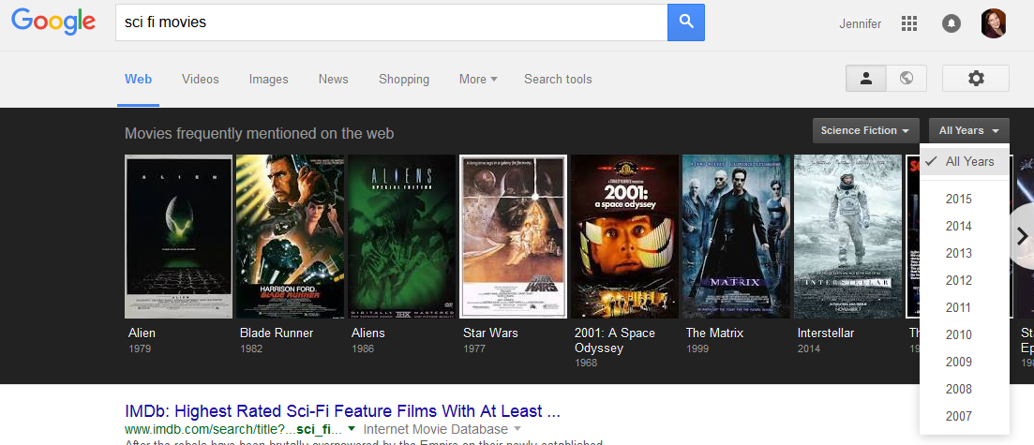Click the Search tools button
Image resolution: width=1034 pixels, height=445 pixels.
pyautogui.click(x=558, y=80)
